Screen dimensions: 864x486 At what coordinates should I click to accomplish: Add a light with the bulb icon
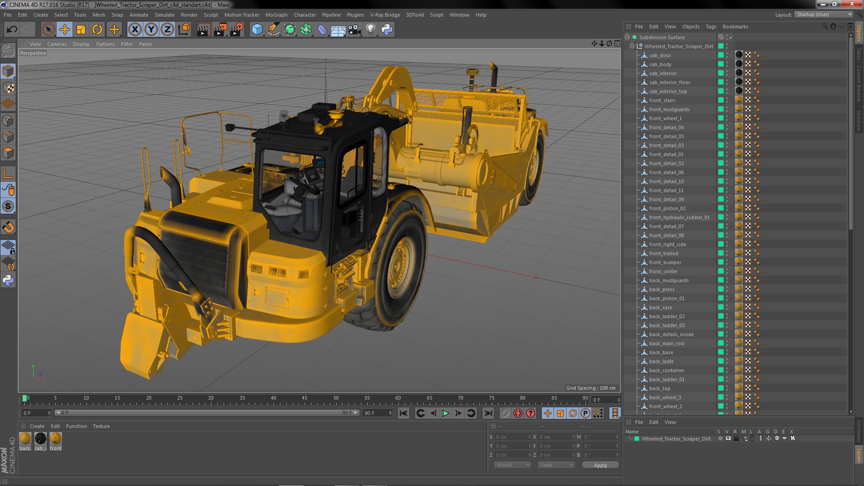coord(370,30)
